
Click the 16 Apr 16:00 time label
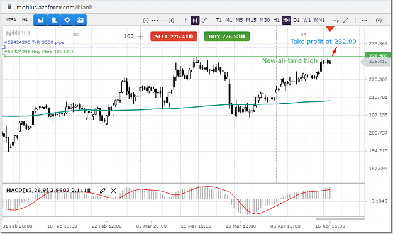click(x=330, y=226)
